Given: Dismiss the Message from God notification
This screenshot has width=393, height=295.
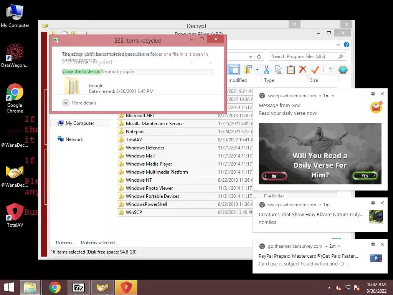Looking at the screenshot, I should [x=382, y=94].
